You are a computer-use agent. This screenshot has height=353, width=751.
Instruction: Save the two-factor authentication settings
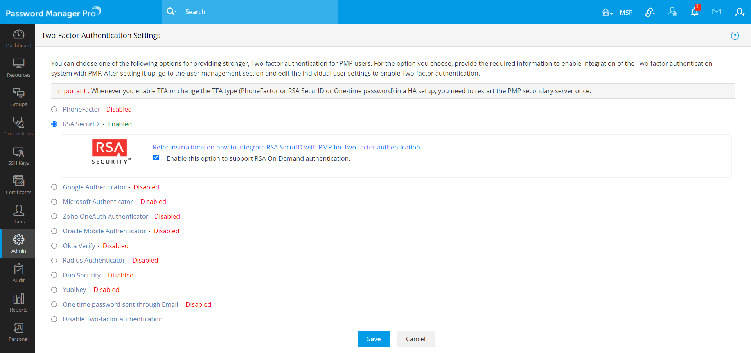coord(374,339)
